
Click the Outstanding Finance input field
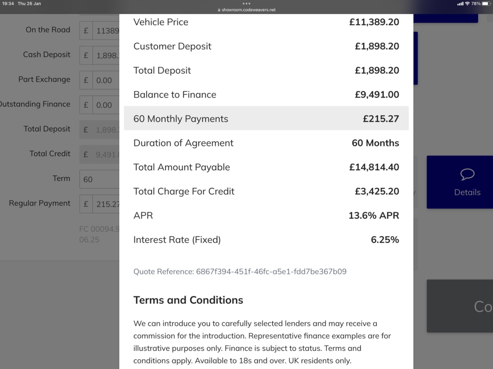coord(99,105)
